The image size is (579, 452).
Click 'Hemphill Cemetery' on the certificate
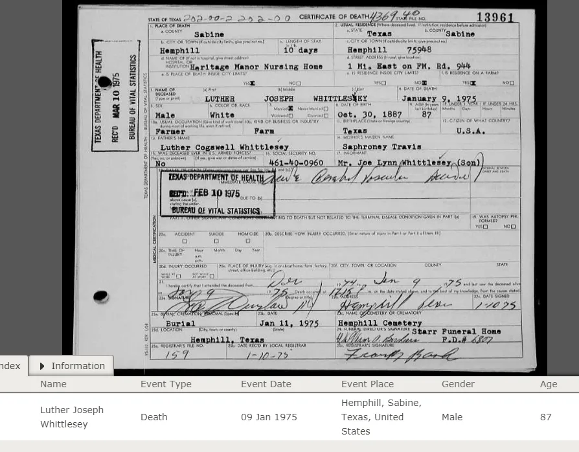click(x=380, y=322)
